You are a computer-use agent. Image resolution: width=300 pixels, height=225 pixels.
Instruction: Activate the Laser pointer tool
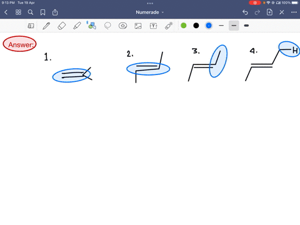pyautogui.click(x=169, y=26)
